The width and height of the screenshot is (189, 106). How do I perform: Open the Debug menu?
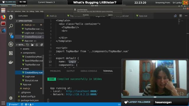pos(32,11)
